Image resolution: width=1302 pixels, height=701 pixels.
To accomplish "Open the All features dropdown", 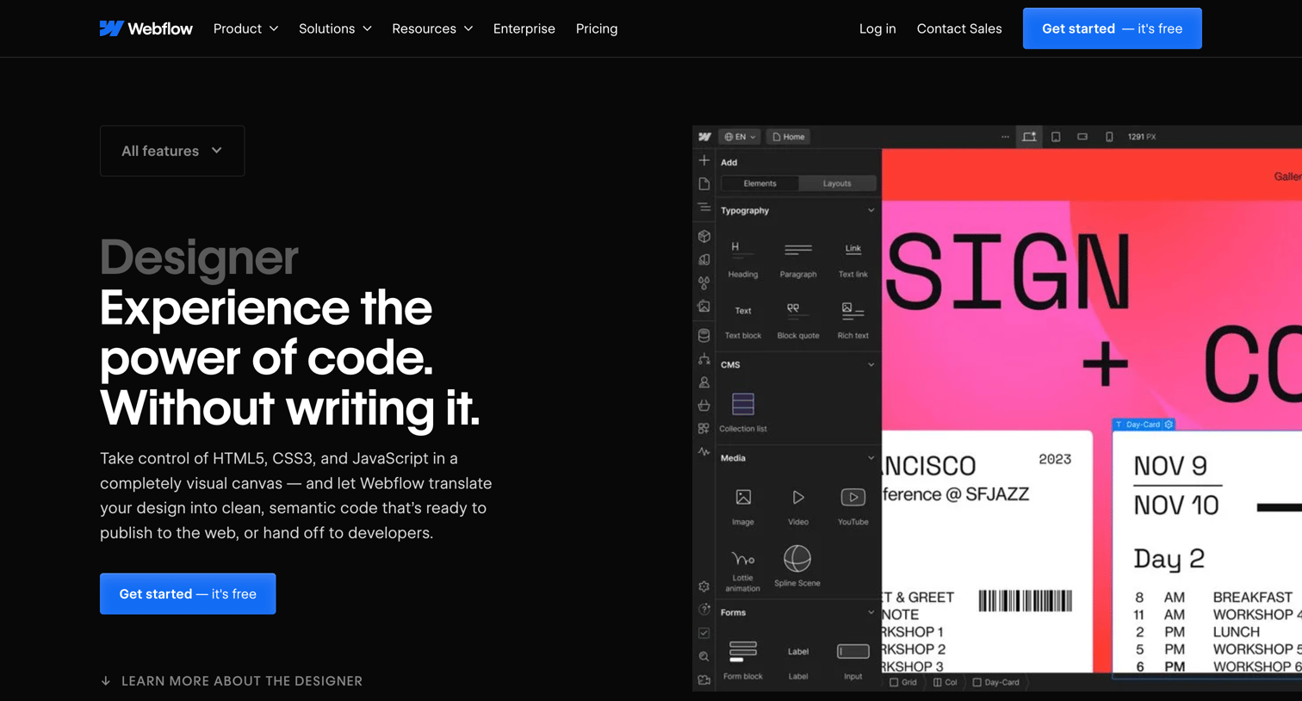I will pos(172,151).
